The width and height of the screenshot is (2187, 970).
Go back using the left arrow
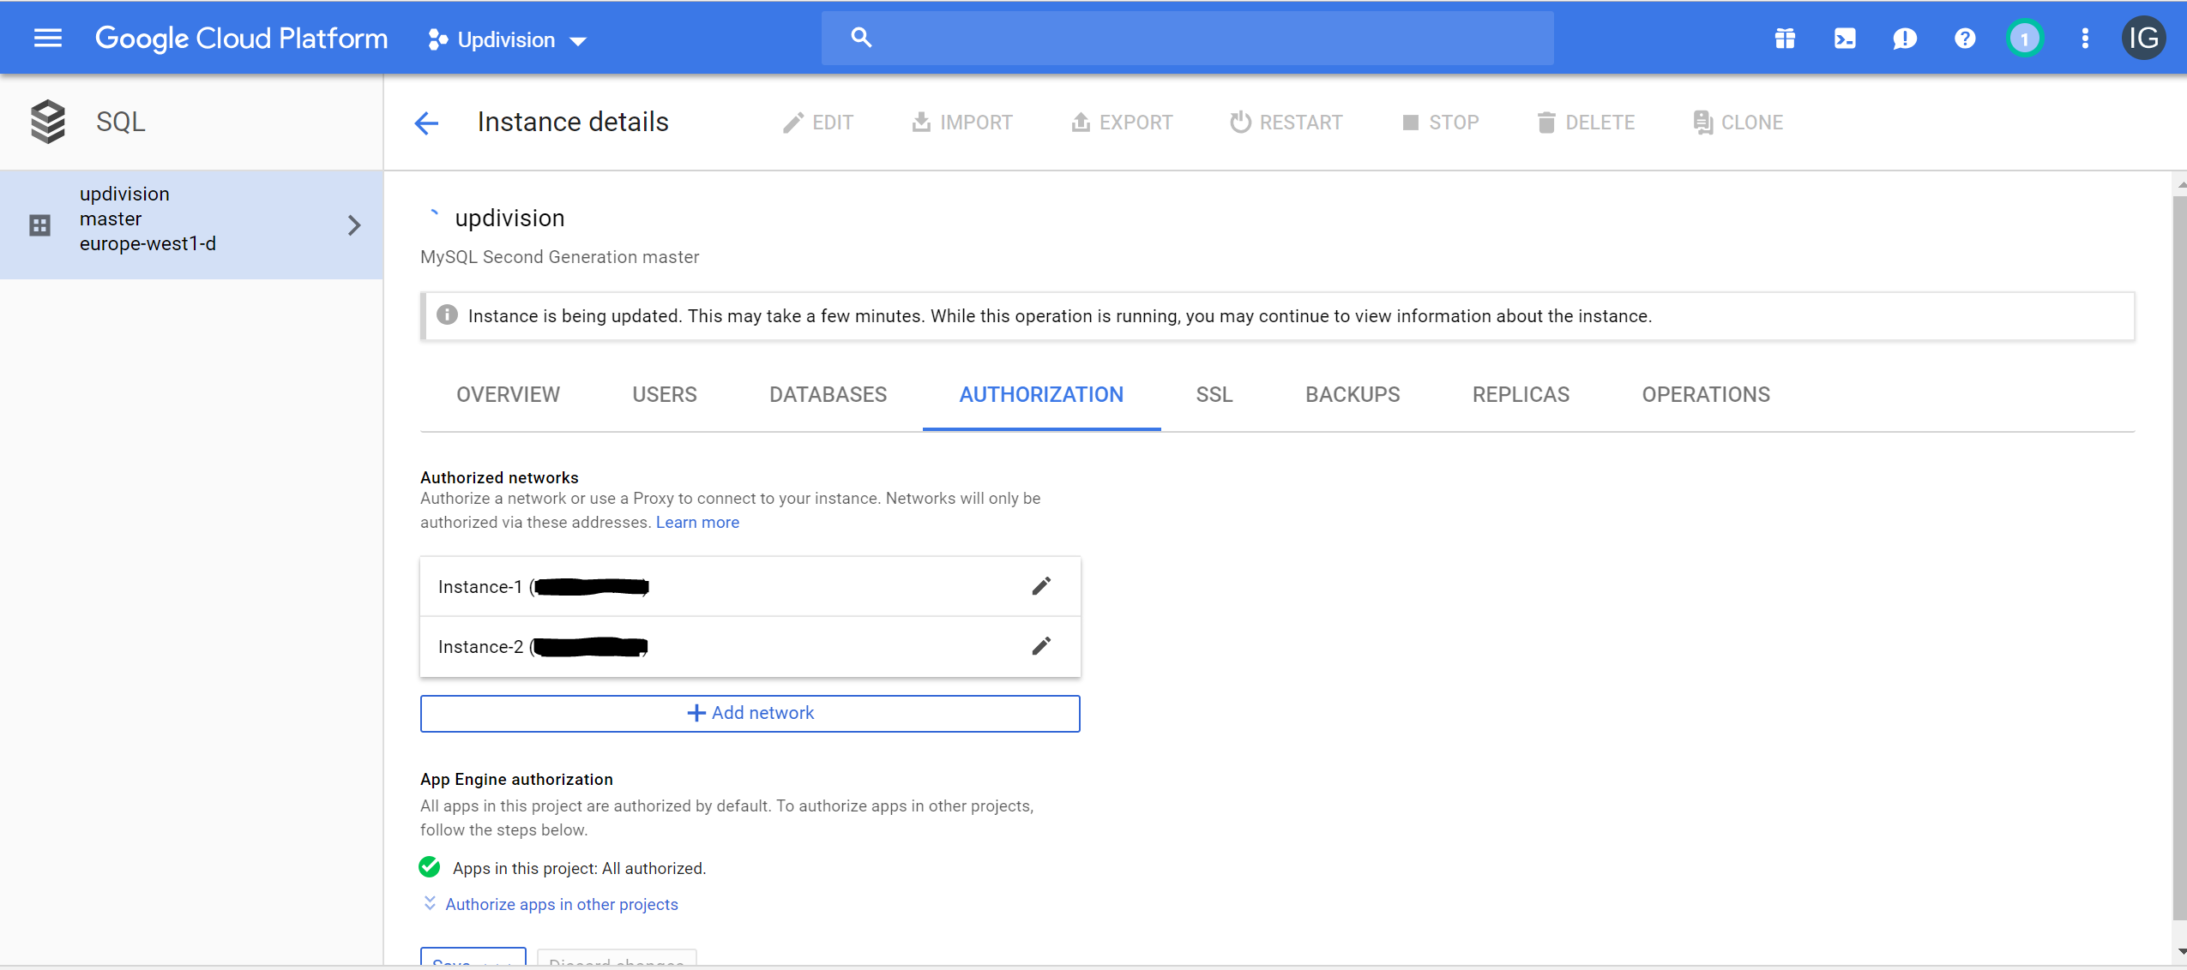coord(426,123)
